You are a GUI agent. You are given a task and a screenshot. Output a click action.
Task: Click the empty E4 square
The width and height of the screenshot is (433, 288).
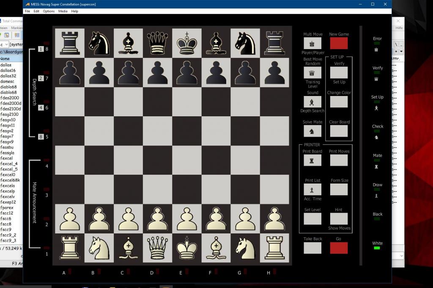tap(186, 160)
